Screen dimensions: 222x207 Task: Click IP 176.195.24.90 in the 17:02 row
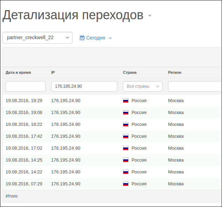[66, 148]
